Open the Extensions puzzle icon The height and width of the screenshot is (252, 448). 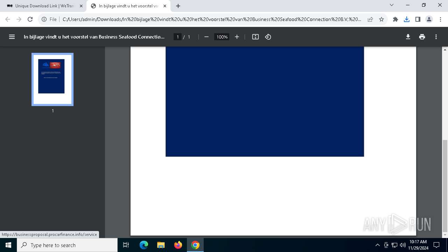click(x=395, y=19)
